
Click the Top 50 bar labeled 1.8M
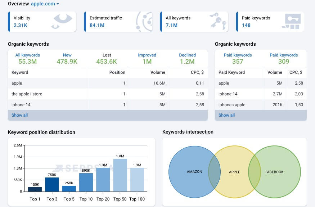[120, 175]
